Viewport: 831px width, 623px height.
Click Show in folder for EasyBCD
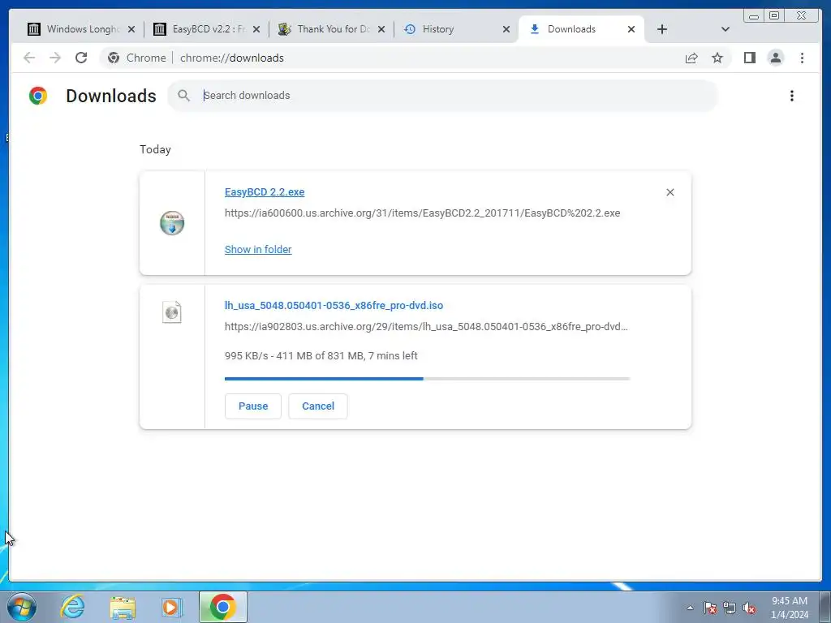tap(258, 250)
